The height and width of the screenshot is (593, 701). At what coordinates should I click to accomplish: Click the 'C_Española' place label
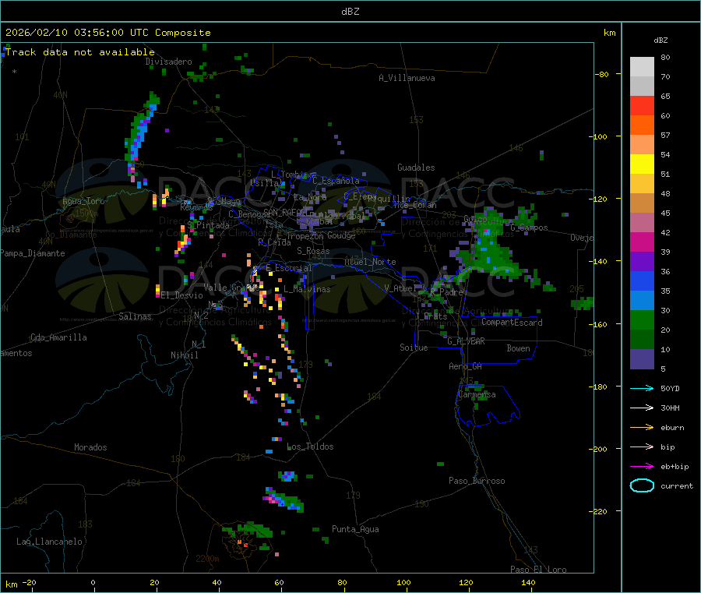click(336, 181)
